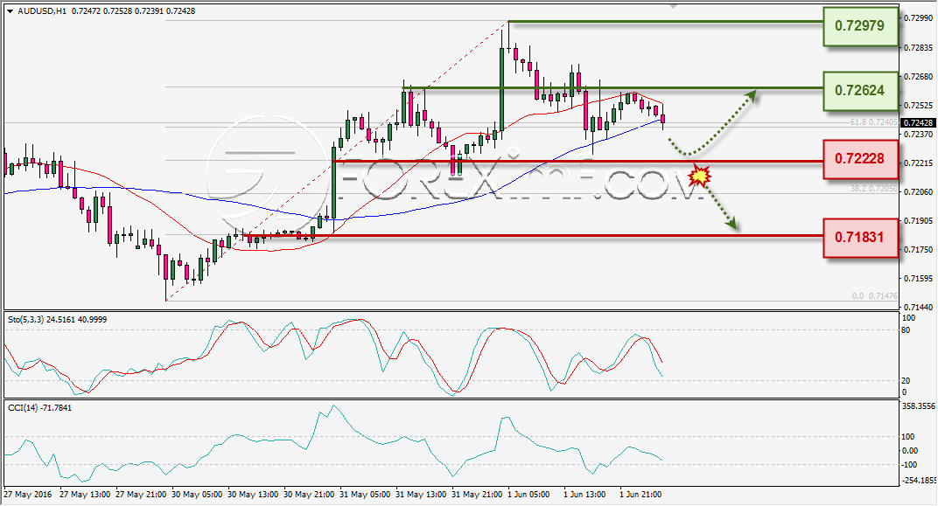Click the 0.72525 price axis label
Viewport: 938px width, 506px height.
click(x=918, y=105)
